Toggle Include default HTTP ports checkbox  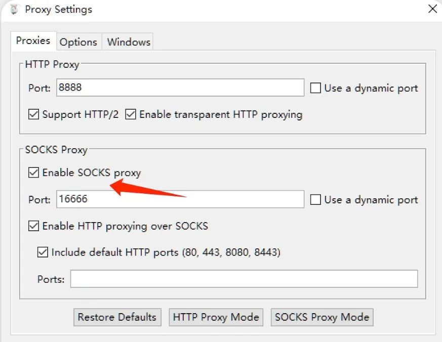pyautogui.click(x=43, y=252)
